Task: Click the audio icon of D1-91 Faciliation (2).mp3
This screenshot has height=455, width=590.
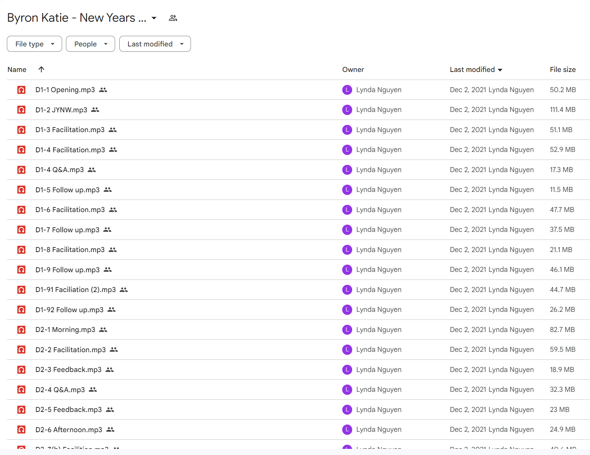Action: 21,290
